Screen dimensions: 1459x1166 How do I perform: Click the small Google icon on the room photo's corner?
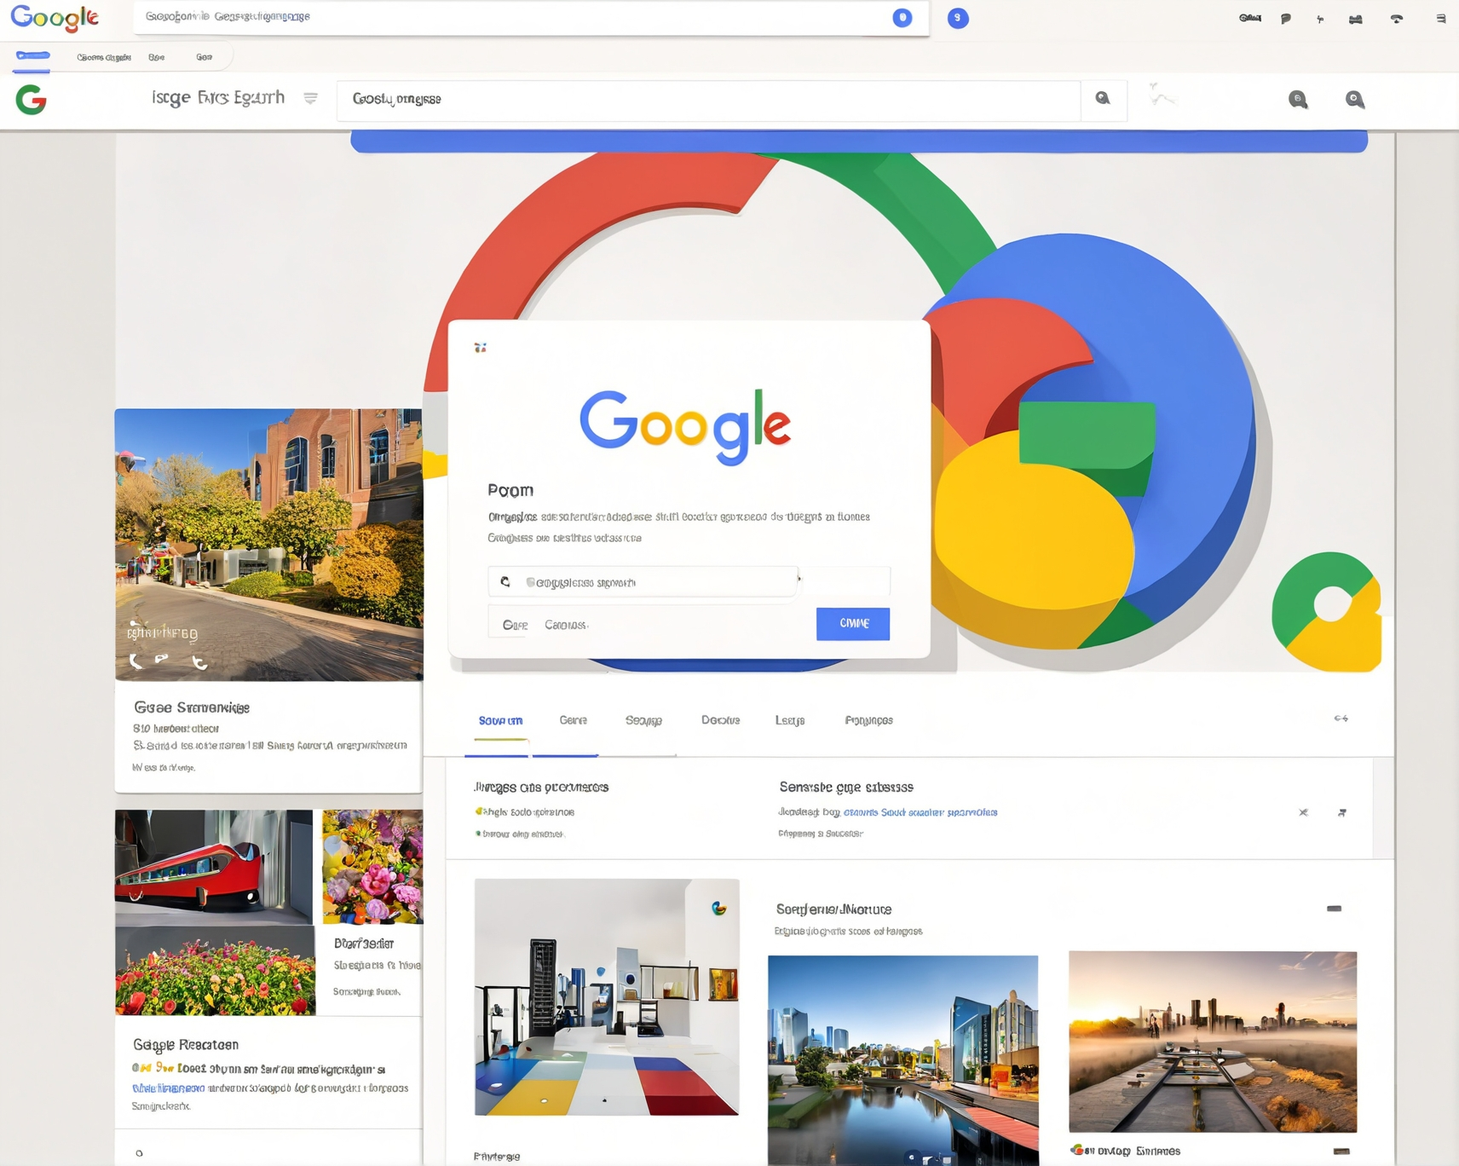point(719,909)
